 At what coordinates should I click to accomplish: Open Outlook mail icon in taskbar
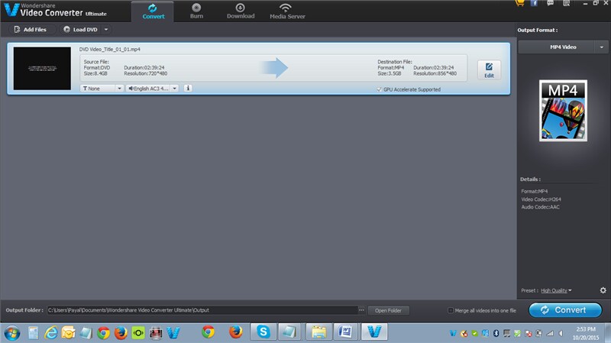click(x=68, y=333)
